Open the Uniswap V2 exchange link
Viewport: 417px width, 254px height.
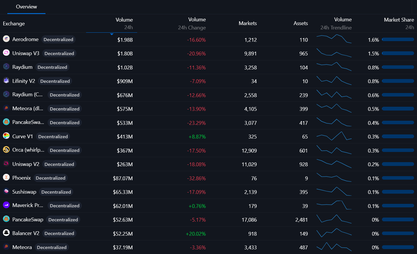26,164
